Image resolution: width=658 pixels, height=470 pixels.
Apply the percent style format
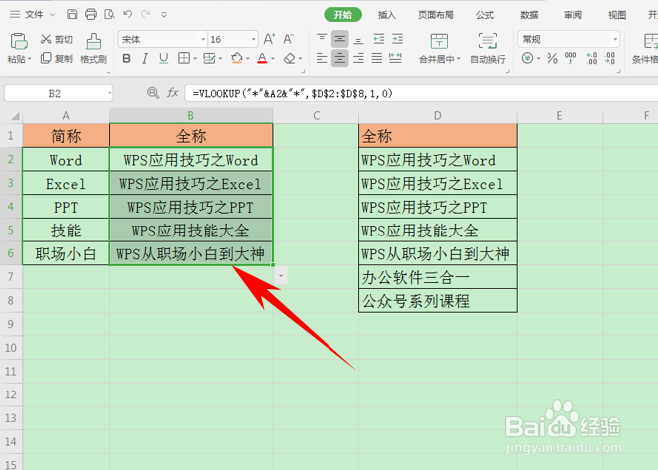click(552, 58)
